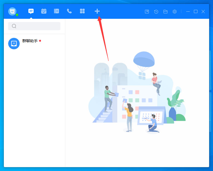Open the files folder icon
The width and height of the screenshot is (213, 171).
165,11
